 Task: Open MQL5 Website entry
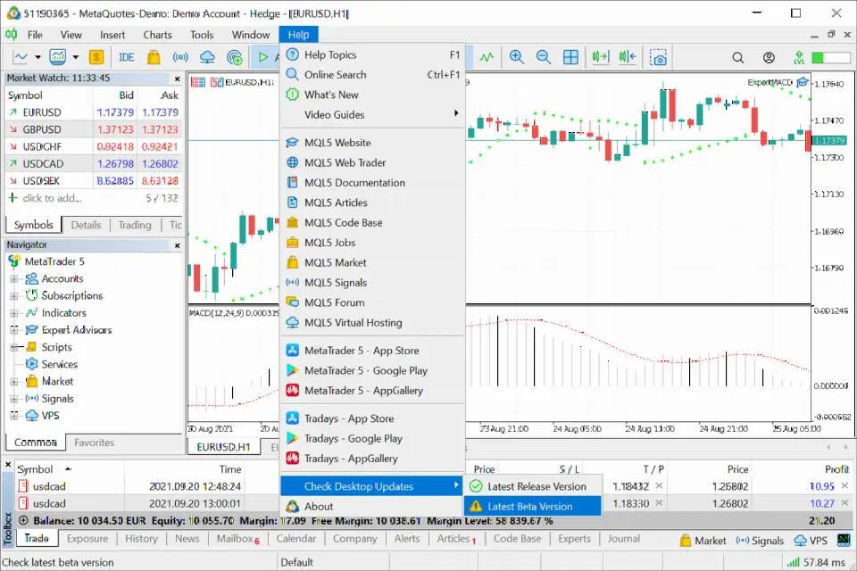pyautogui.click(x=373, y=143)
